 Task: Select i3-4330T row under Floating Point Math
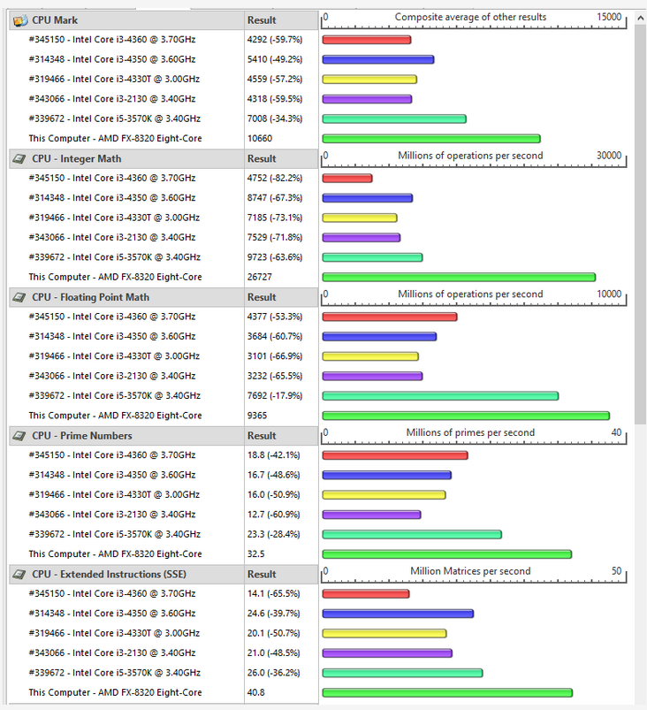164,356
